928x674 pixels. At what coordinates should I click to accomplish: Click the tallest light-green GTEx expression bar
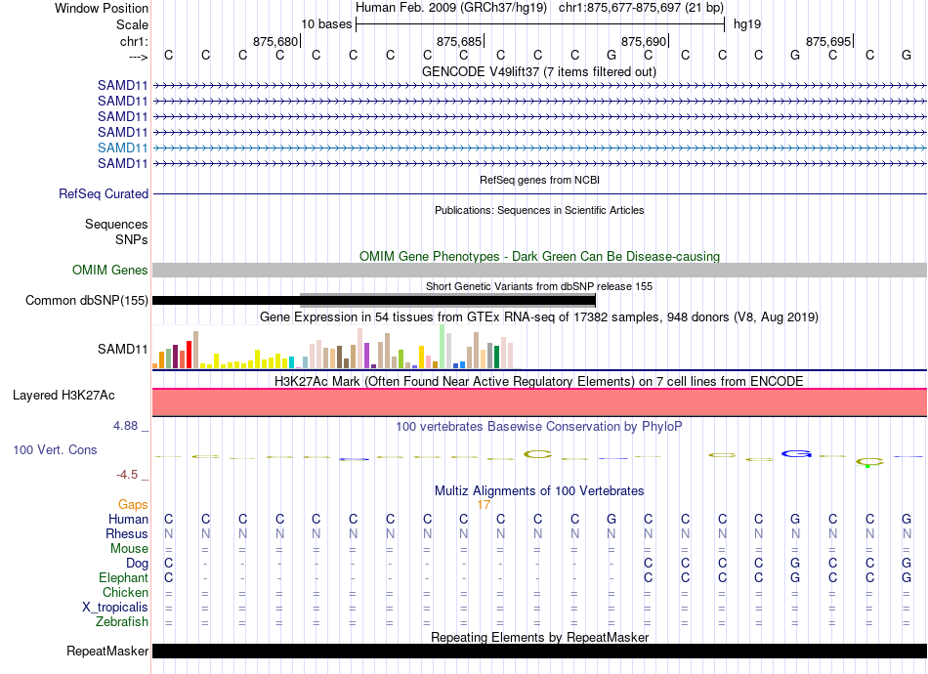coord(442,347)
